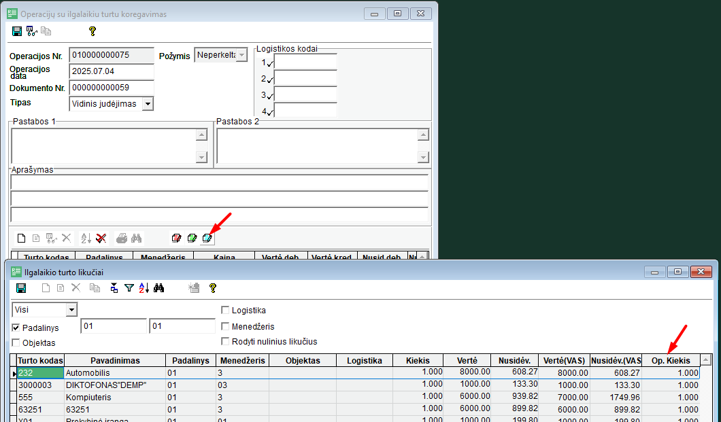Click the printer icon in the rows toolbar
The width and height of the screenshot is (721, 422).
coord(121,238)
